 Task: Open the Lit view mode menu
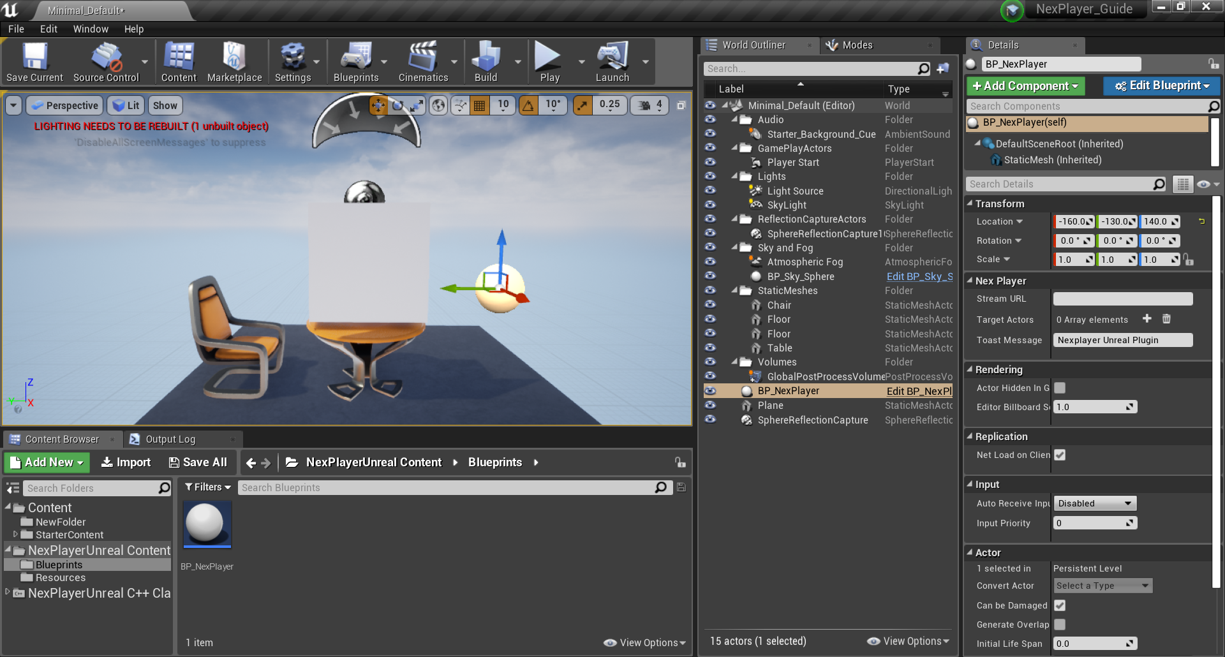[x=126, y=105]
